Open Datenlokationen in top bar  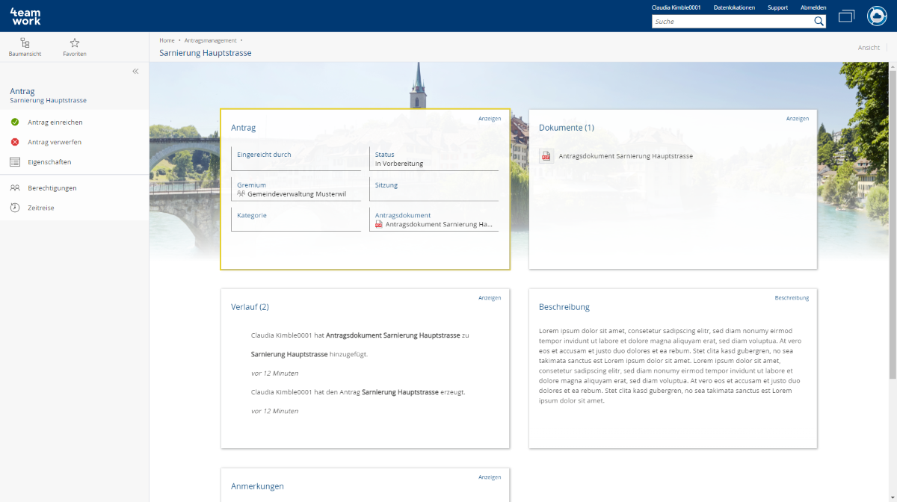coord(734,7)
